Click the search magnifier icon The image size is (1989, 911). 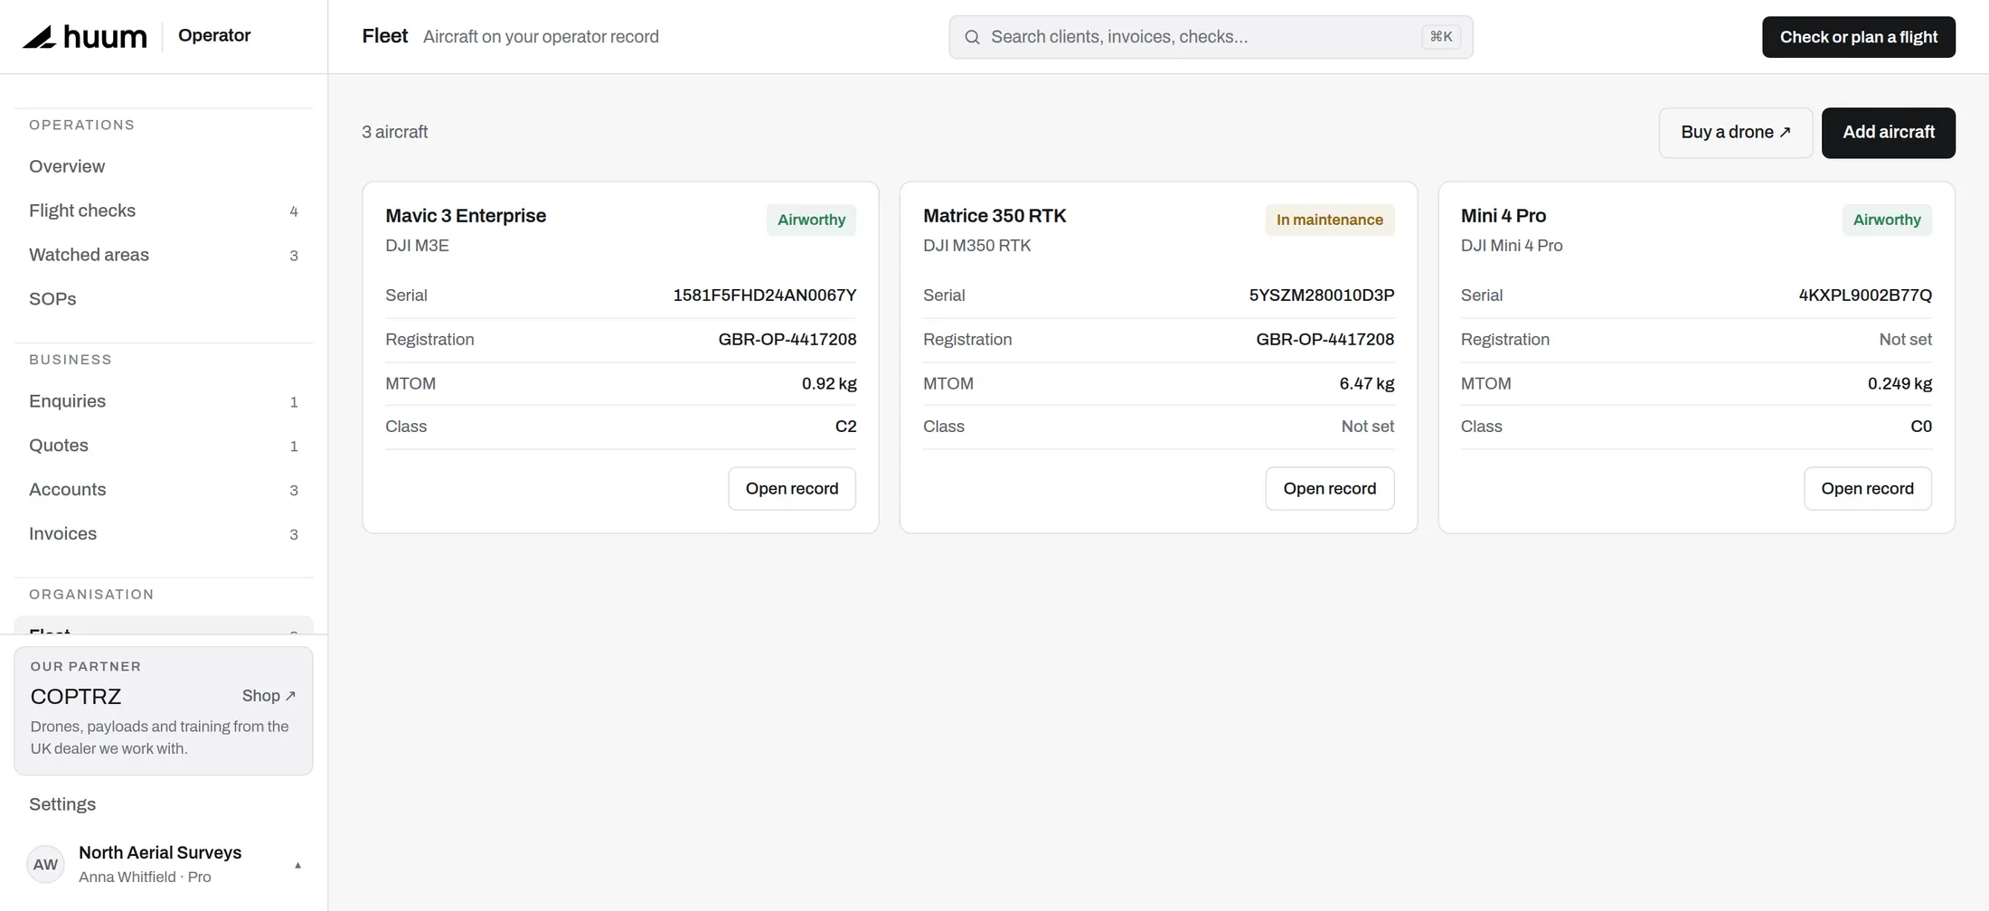point(972,37)
